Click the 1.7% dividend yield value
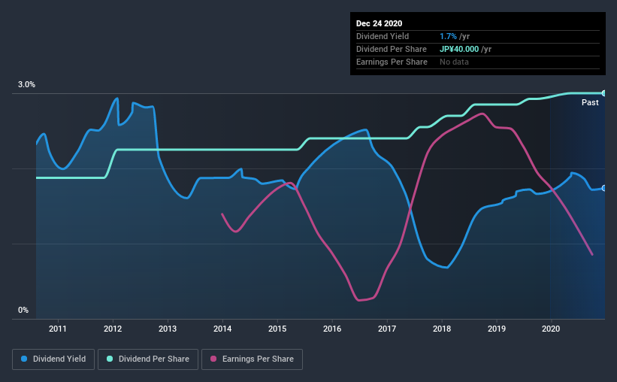617x382 pixels. [x=448, y=36]
